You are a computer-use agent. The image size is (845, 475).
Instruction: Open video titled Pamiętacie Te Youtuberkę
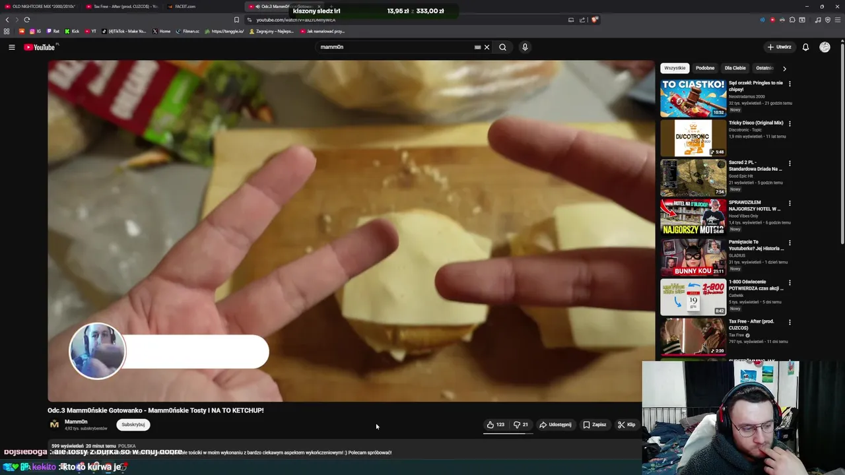pos(757,245)
